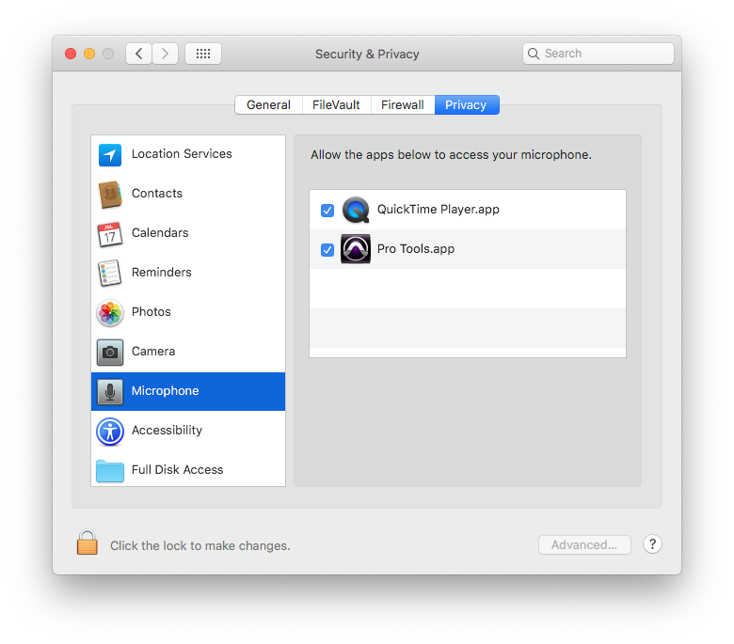Select Microphone label in privacy list

(x=165, y=390)
